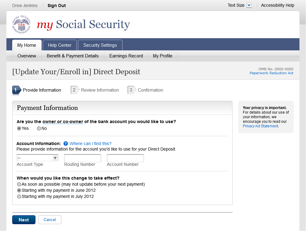Click the Next button

click(x=24, y=220)
